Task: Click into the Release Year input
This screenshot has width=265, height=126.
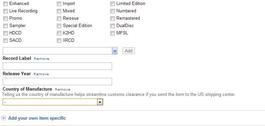Action: (57, 82)
